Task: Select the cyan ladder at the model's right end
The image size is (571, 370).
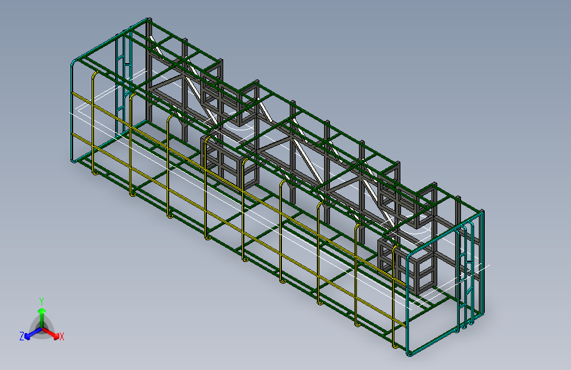Action: 466,277
